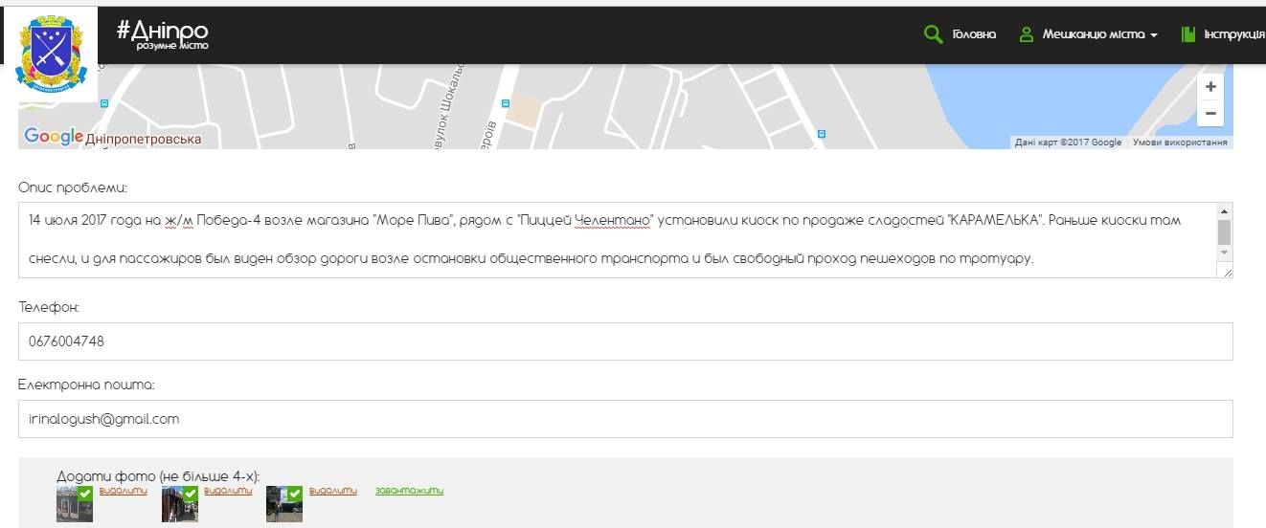Click the Додати фото (не більше 4-х) label
The height and width of the screenshot is (528, 1266).
coord(158,475)
